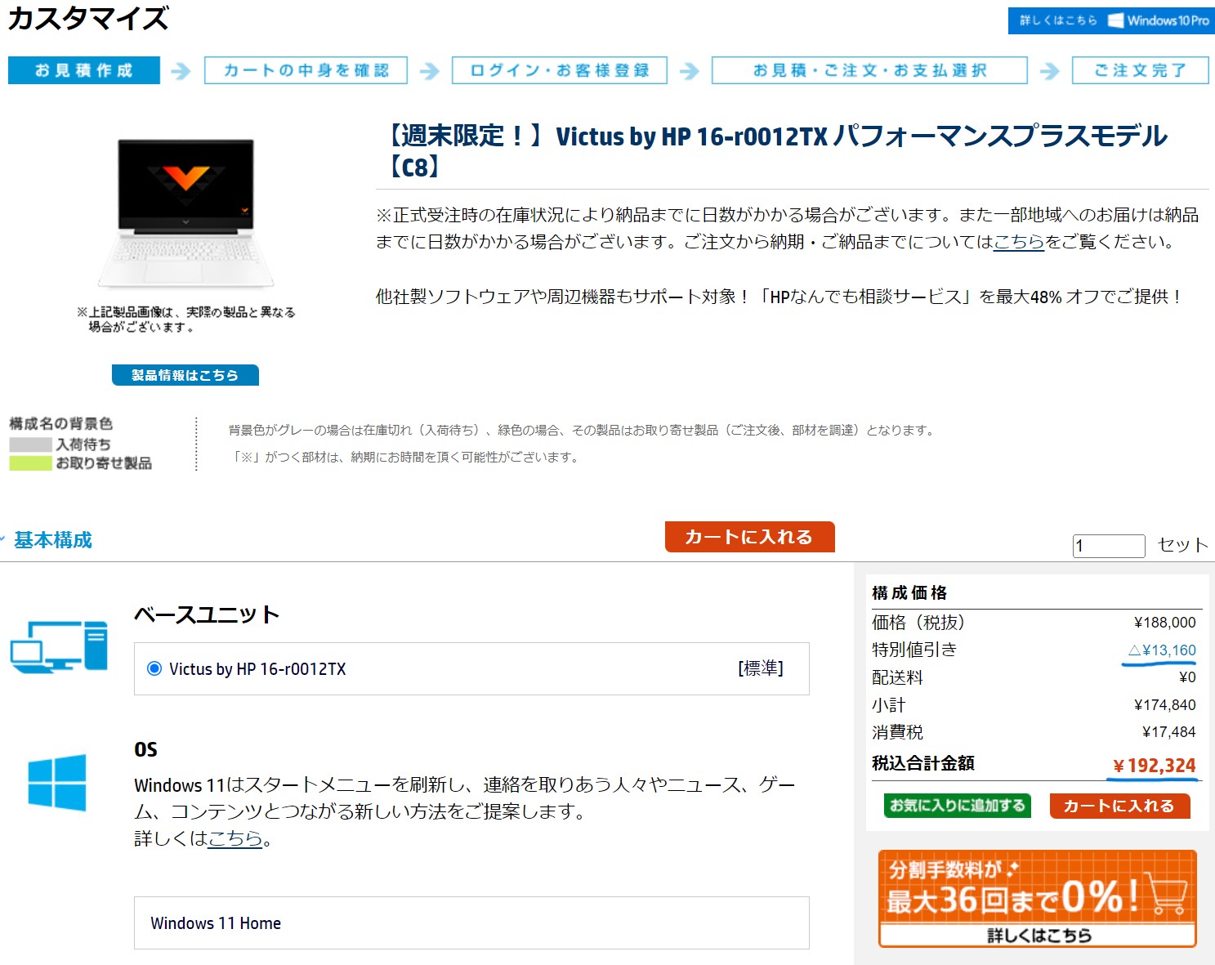Click the 構成価格 panel heading
The image size is (1215, 965).
(909, 592)
